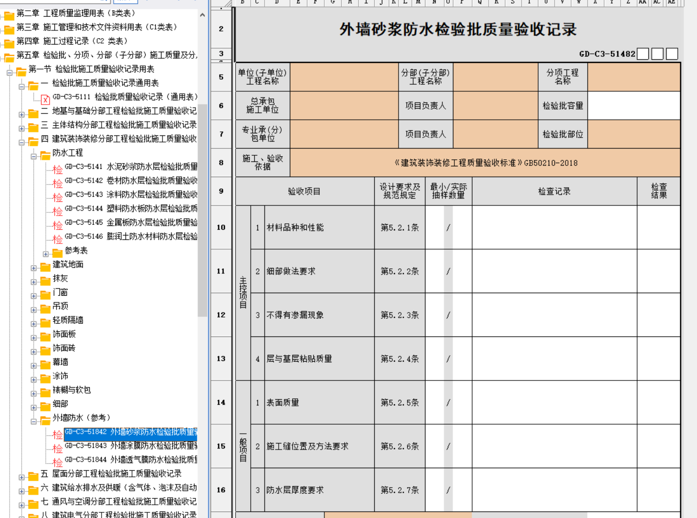Click the orange 单位(子单位)工程名称 value cell
Image resolution: width=697 pixels, height=518 pixels.
click(344, 77)
